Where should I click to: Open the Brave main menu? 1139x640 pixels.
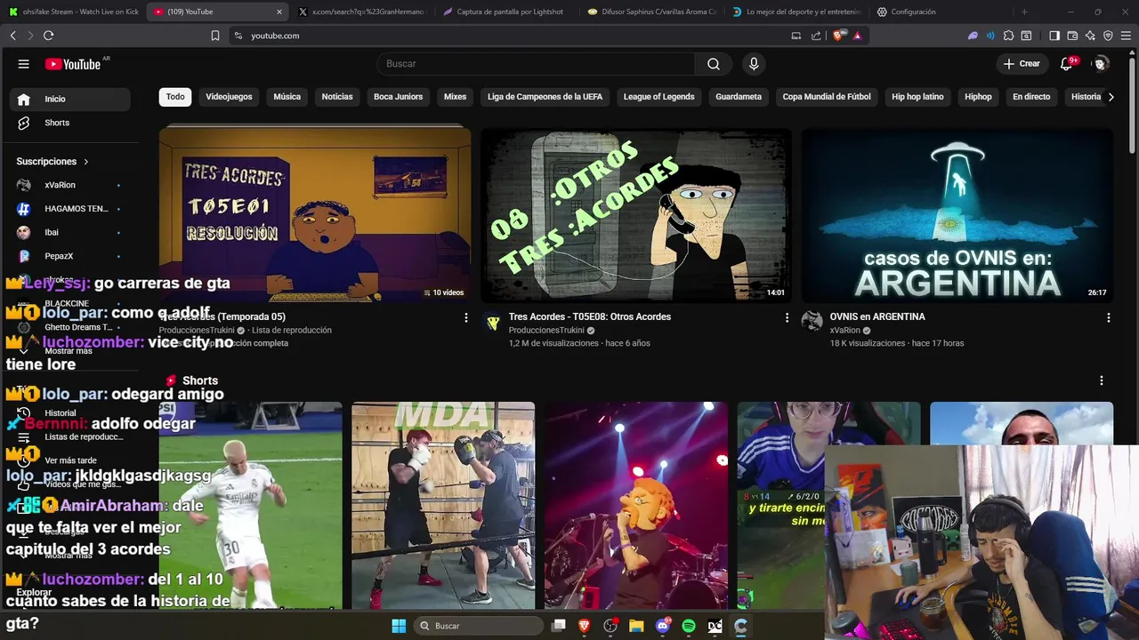(x=1126, y=36)
